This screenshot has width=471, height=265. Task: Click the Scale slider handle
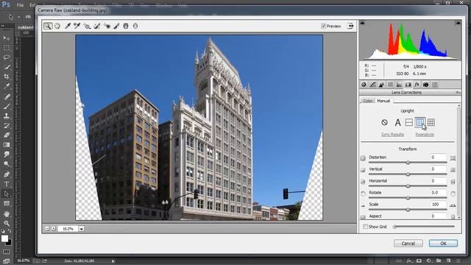[x=408, y=209]
